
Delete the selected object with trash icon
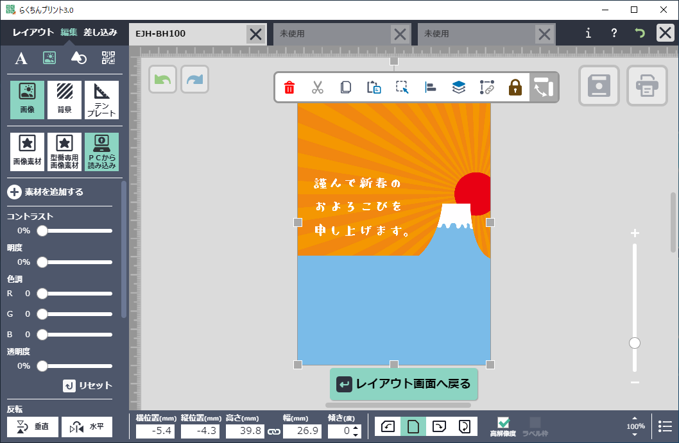pyautogui.click(x=289, y=87)
